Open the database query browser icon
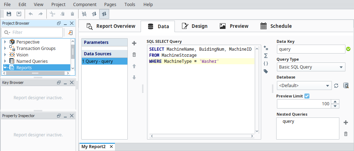Screen dimensions: 354x151 pos(346,86)
